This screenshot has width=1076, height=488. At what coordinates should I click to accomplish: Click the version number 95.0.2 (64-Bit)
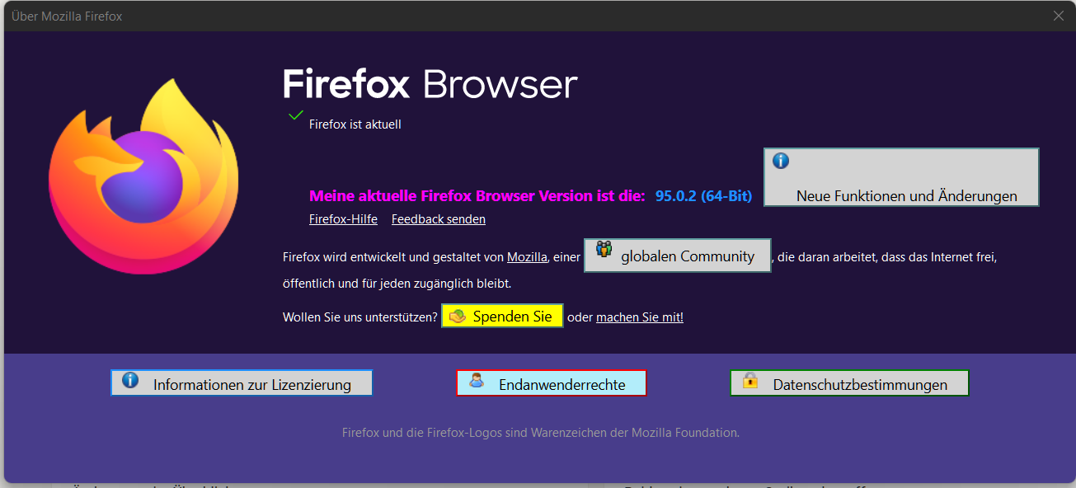click(703, 196)
